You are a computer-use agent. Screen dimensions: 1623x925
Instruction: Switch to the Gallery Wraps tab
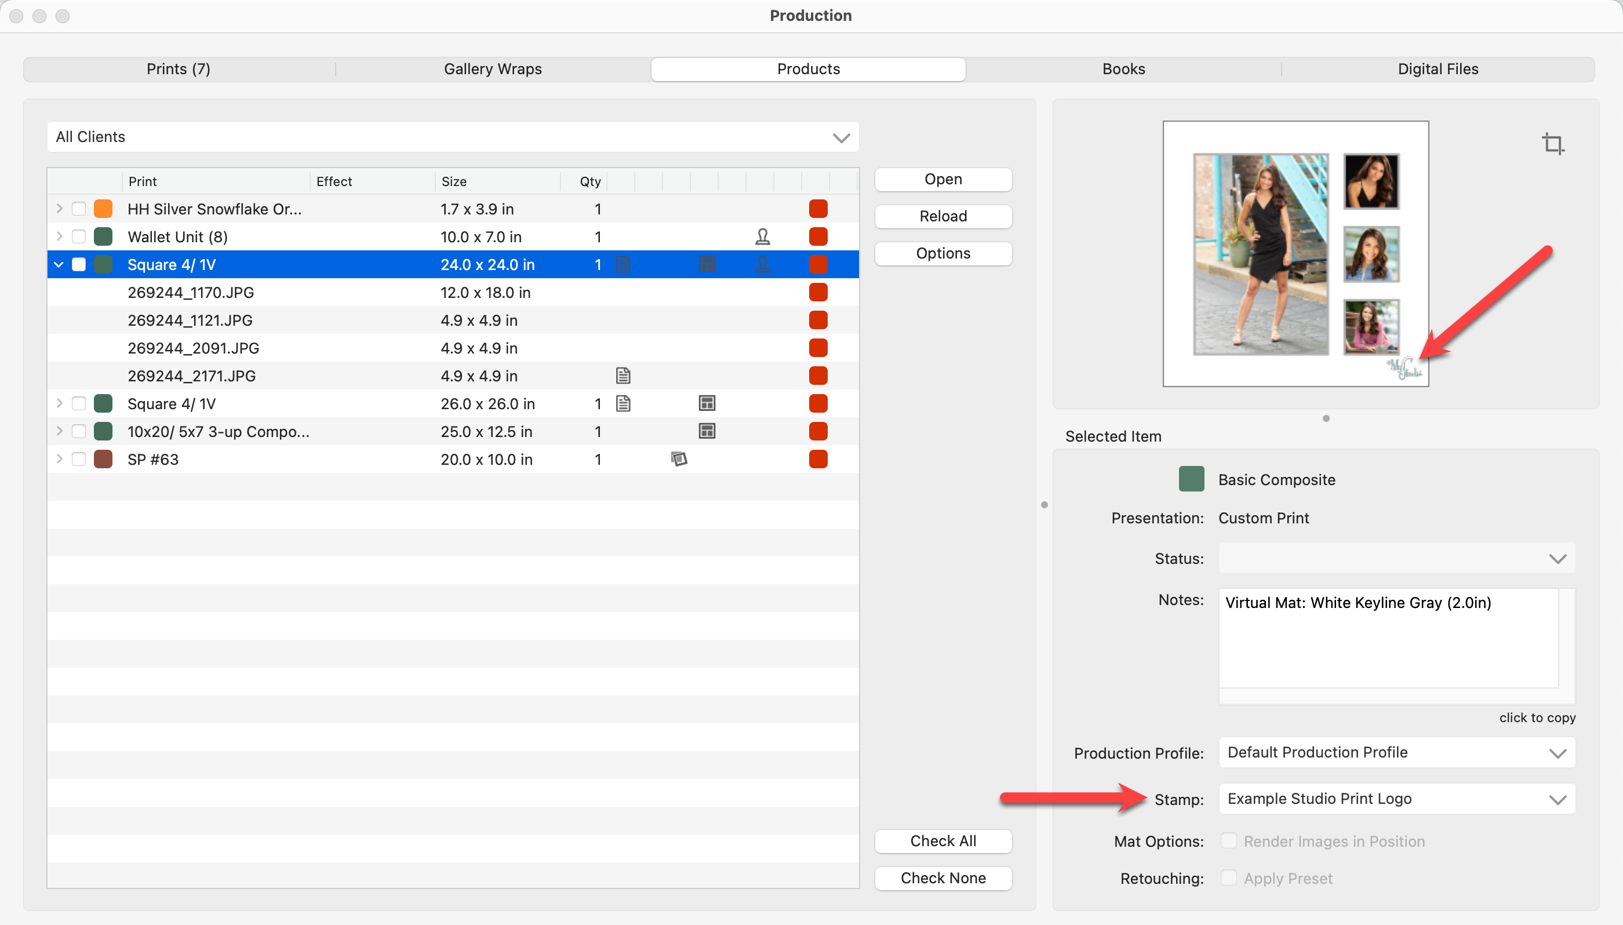492,69
